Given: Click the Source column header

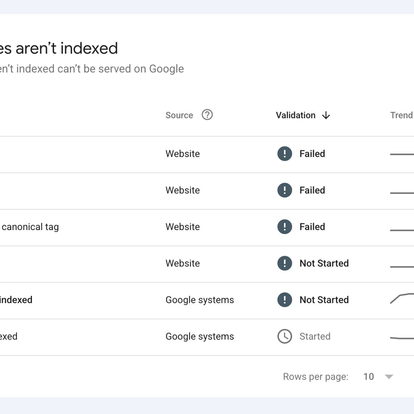Looking at the screenshot, I should tap(179, 115).
